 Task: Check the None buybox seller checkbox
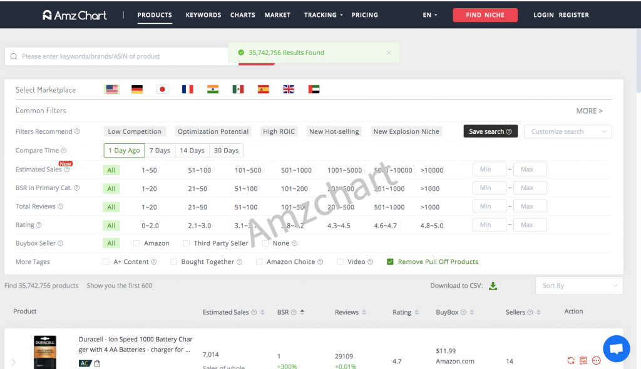coord(265,243)
